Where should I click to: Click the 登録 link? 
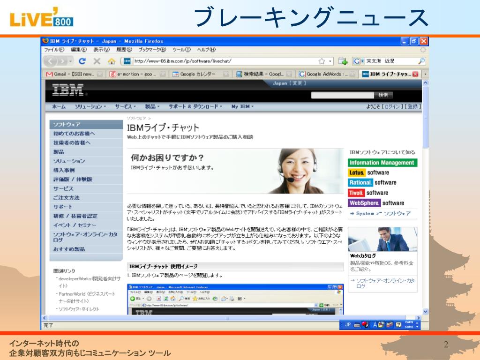point(412,106)
